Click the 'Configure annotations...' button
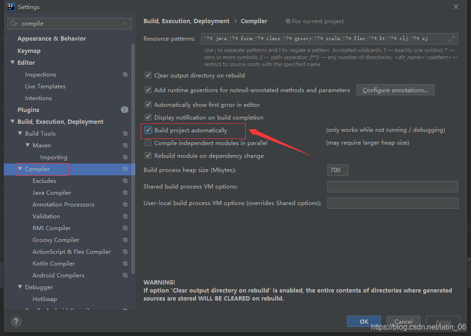This screenshot has height=336, width=471. tap(395, 90)
